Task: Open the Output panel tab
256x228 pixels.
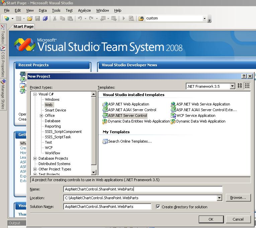Action: pos(15,223)
